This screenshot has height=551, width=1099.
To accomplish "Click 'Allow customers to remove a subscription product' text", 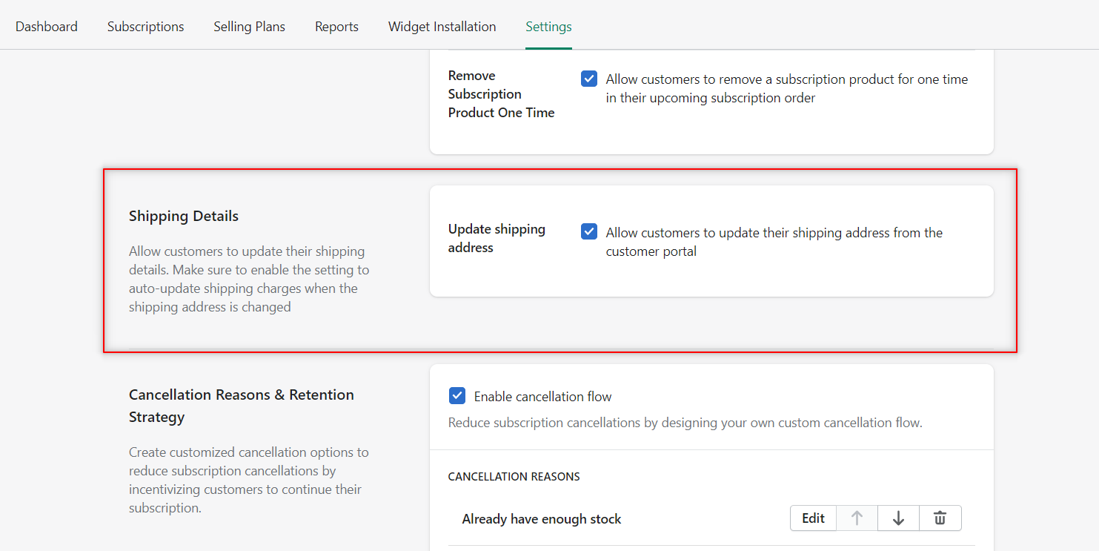I will tap(787, 88).
